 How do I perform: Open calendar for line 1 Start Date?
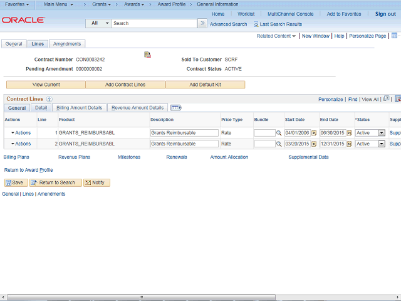[314, 133]
